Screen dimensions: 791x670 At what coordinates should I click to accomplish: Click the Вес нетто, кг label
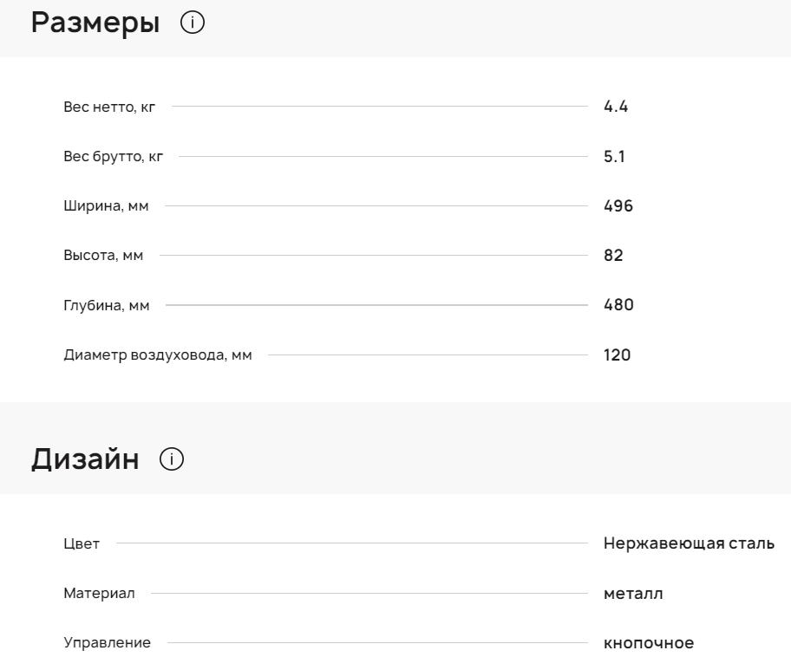(x=108, y=107)
